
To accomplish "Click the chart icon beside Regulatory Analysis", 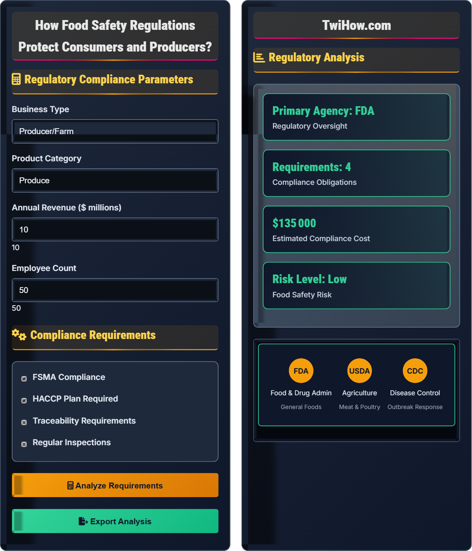I will (259, 57).
